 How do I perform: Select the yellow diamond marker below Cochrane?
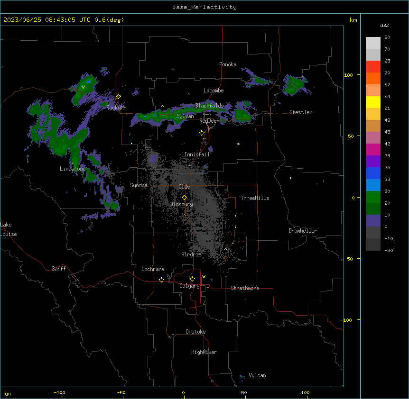pos(161,280)
